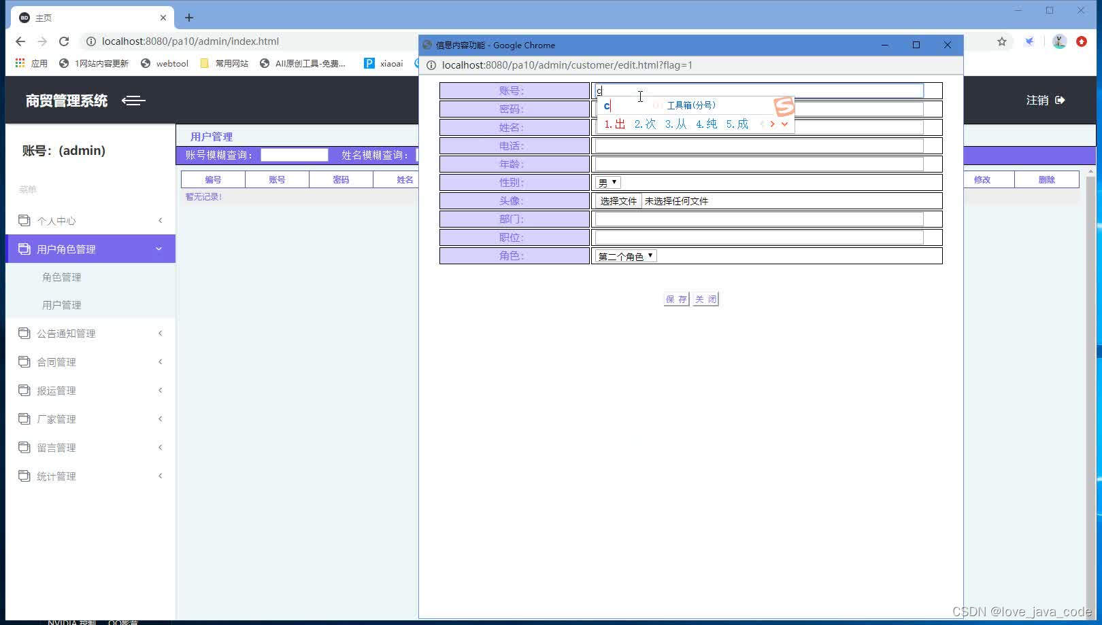Click 选择文件 to upload avatar
Viewport: 1102px width, 625px height.
618,201
